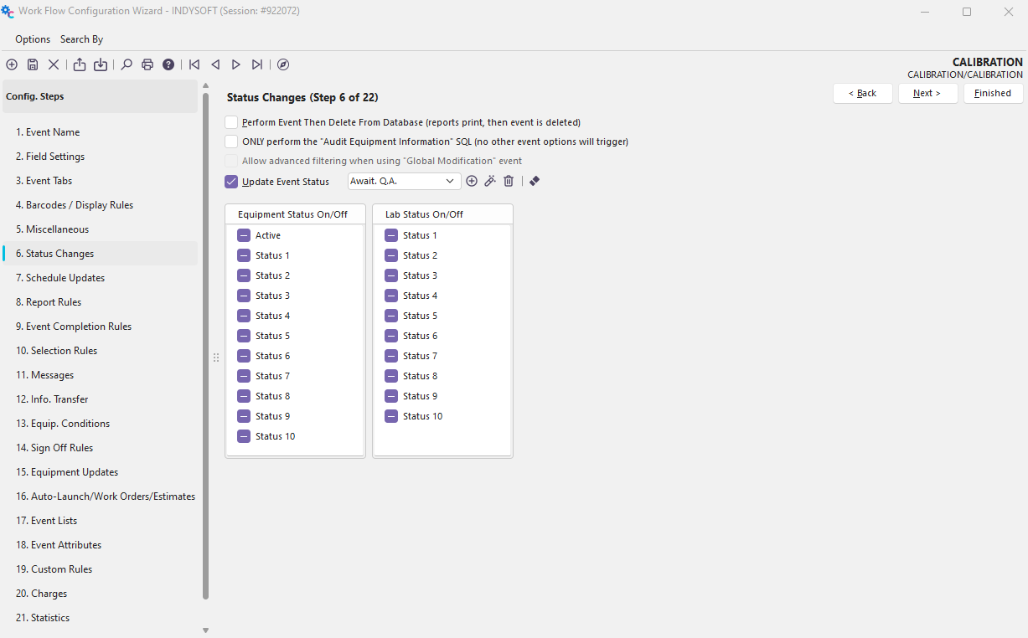Open the Await. Q.A. status dropdown

point(450,181)
